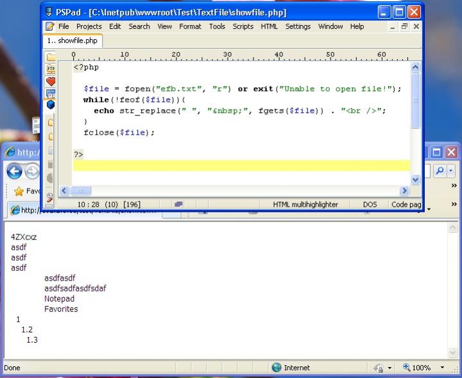Select the Internet Explorer page tab
Screen dimensions: 462x378
coord(85,210)
